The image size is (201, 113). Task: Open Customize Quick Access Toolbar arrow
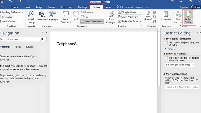coord(29,1)
